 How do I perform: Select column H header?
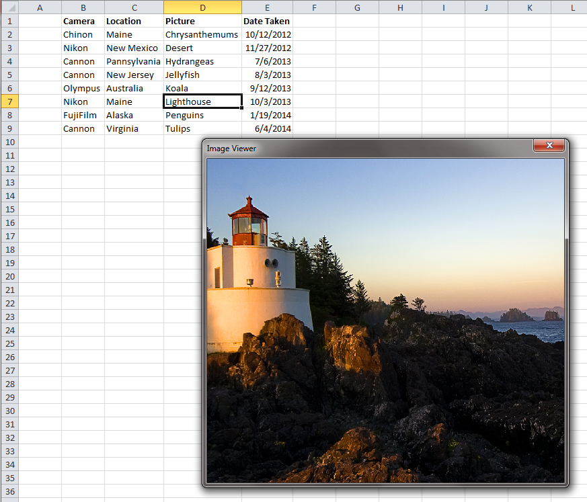401,7
